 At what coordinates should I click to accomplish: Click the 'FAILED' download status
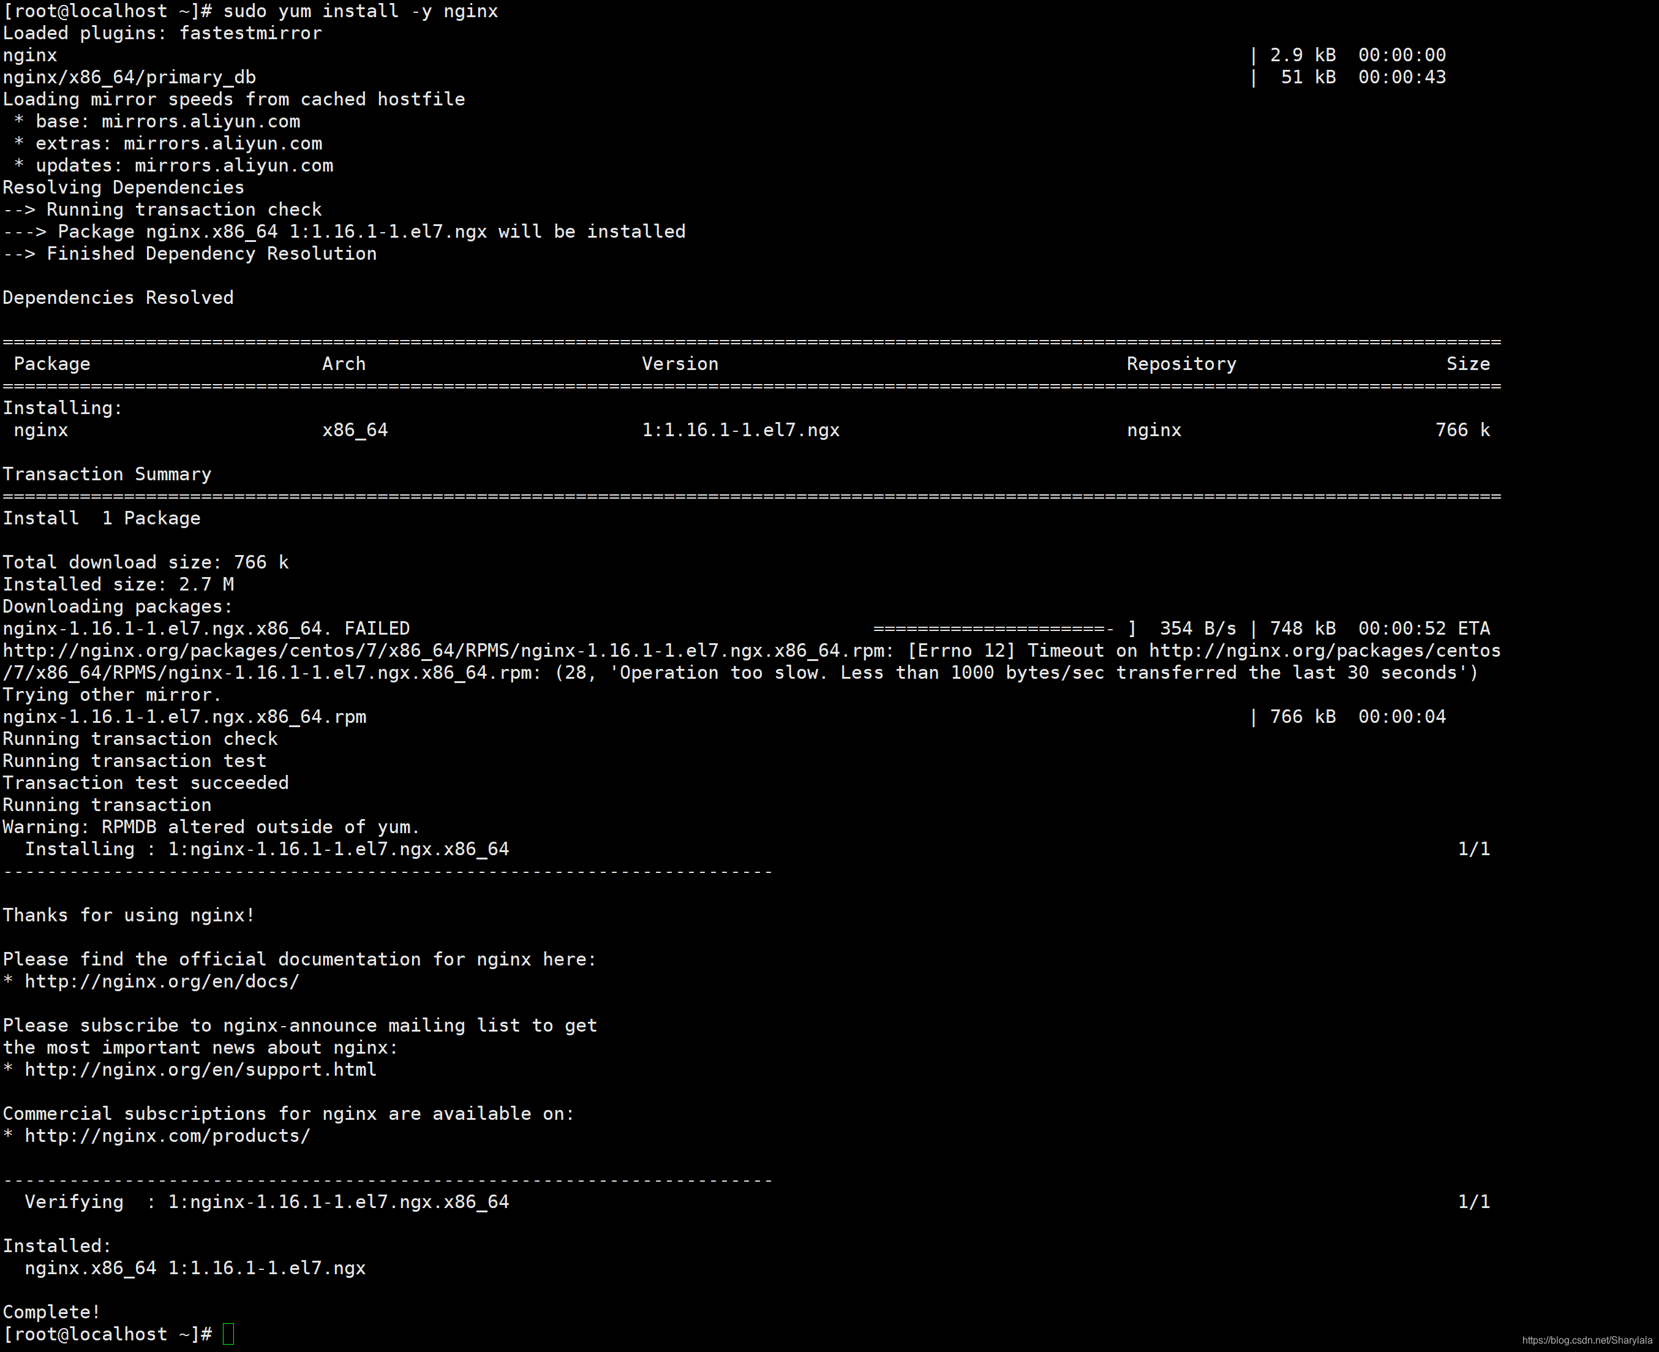377,629
